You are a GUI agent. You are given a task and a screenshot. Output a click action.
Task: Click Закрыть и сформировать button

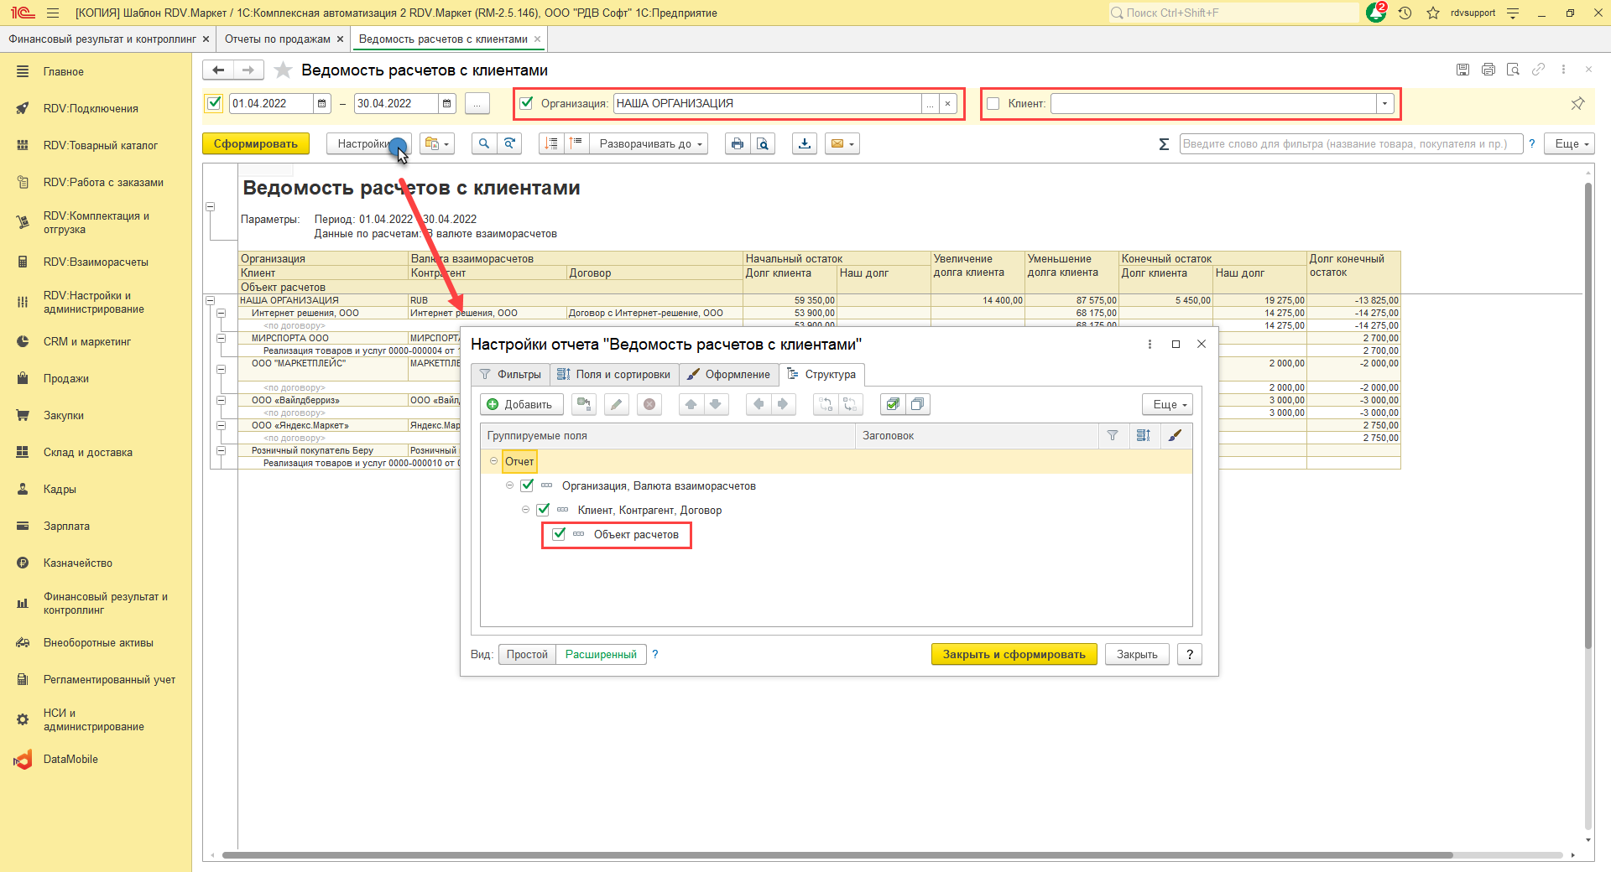click(x=1014, y=655)
